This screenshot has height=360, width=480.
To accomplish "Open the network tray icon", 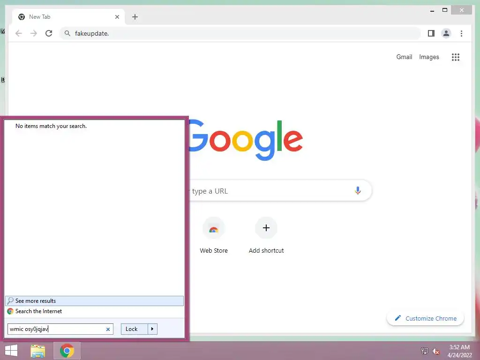I will [x=424, y=351].
